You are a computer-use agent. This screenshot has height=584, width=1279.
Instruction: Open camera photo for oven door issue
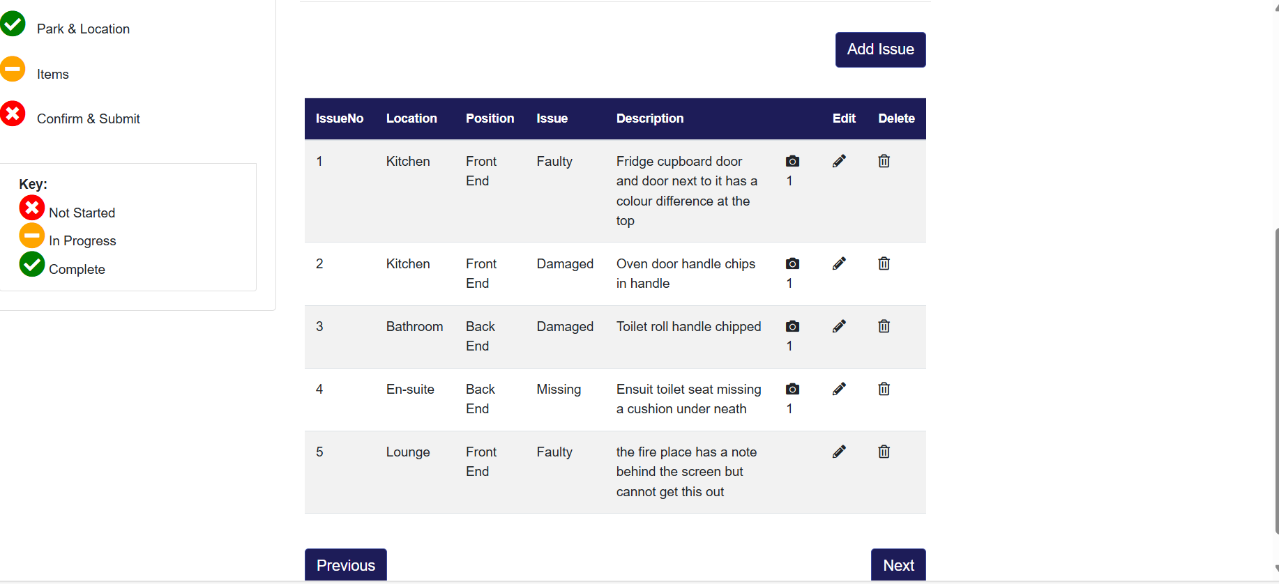(792, 263)
